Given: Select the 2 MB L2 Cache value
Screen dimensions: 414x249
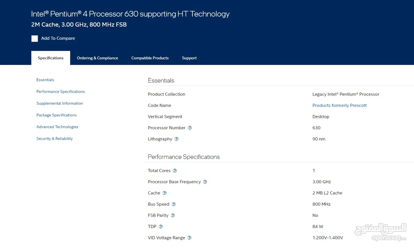Looking at the screenshot, I should [327, 193].
